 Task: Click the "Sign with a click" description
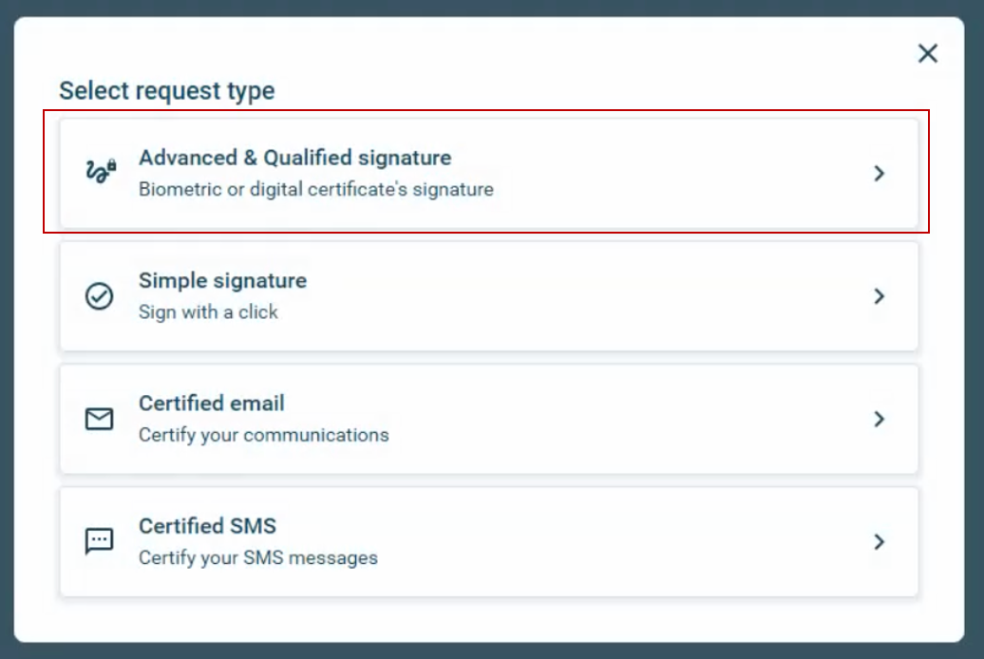pyautogui.click(x=208, y=312)
